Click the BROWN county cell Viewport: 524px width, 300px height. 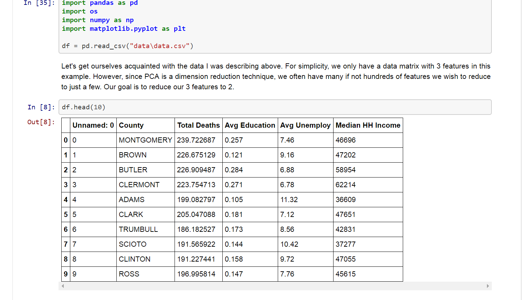click(145, 155)
